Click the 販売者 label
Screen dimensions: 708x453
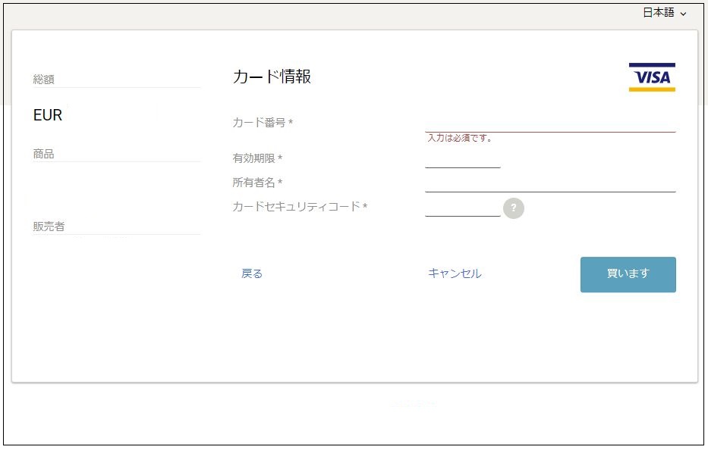[49, 227]
